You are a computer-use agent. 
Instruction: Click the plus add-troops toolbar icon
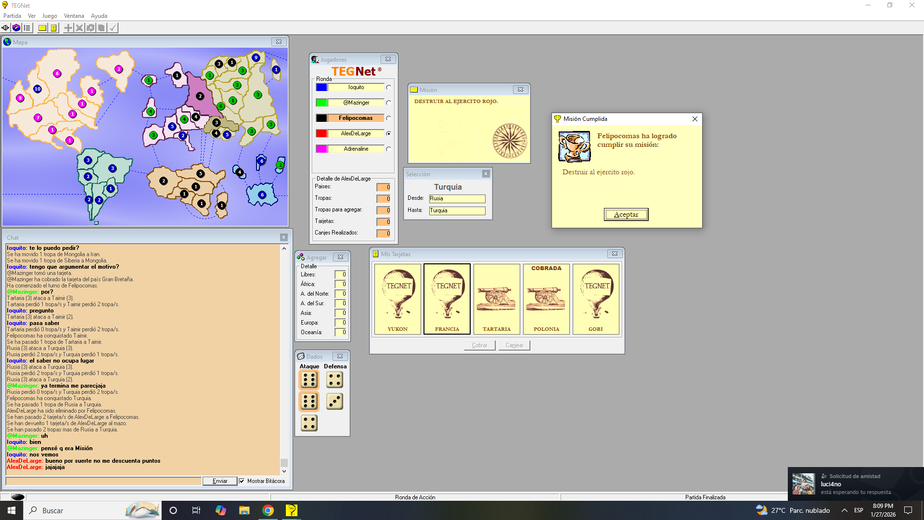click(68, 28)
